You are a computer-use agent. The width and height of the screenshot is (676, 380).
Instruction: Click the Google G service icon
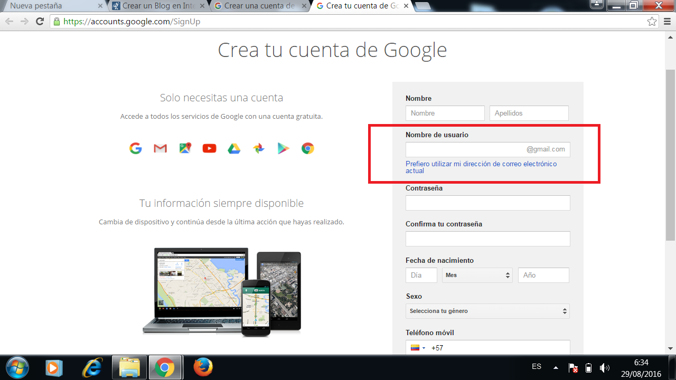tap(136, 148)
